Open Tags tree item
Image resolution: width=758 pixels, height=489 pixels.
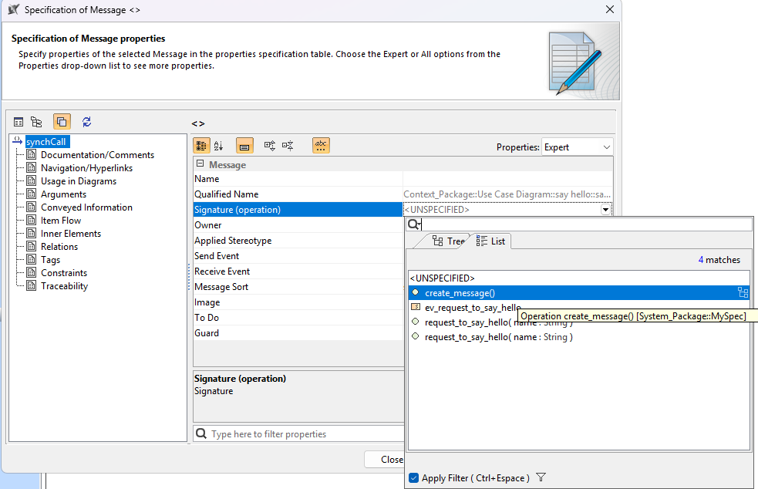[x=50, y=260]
